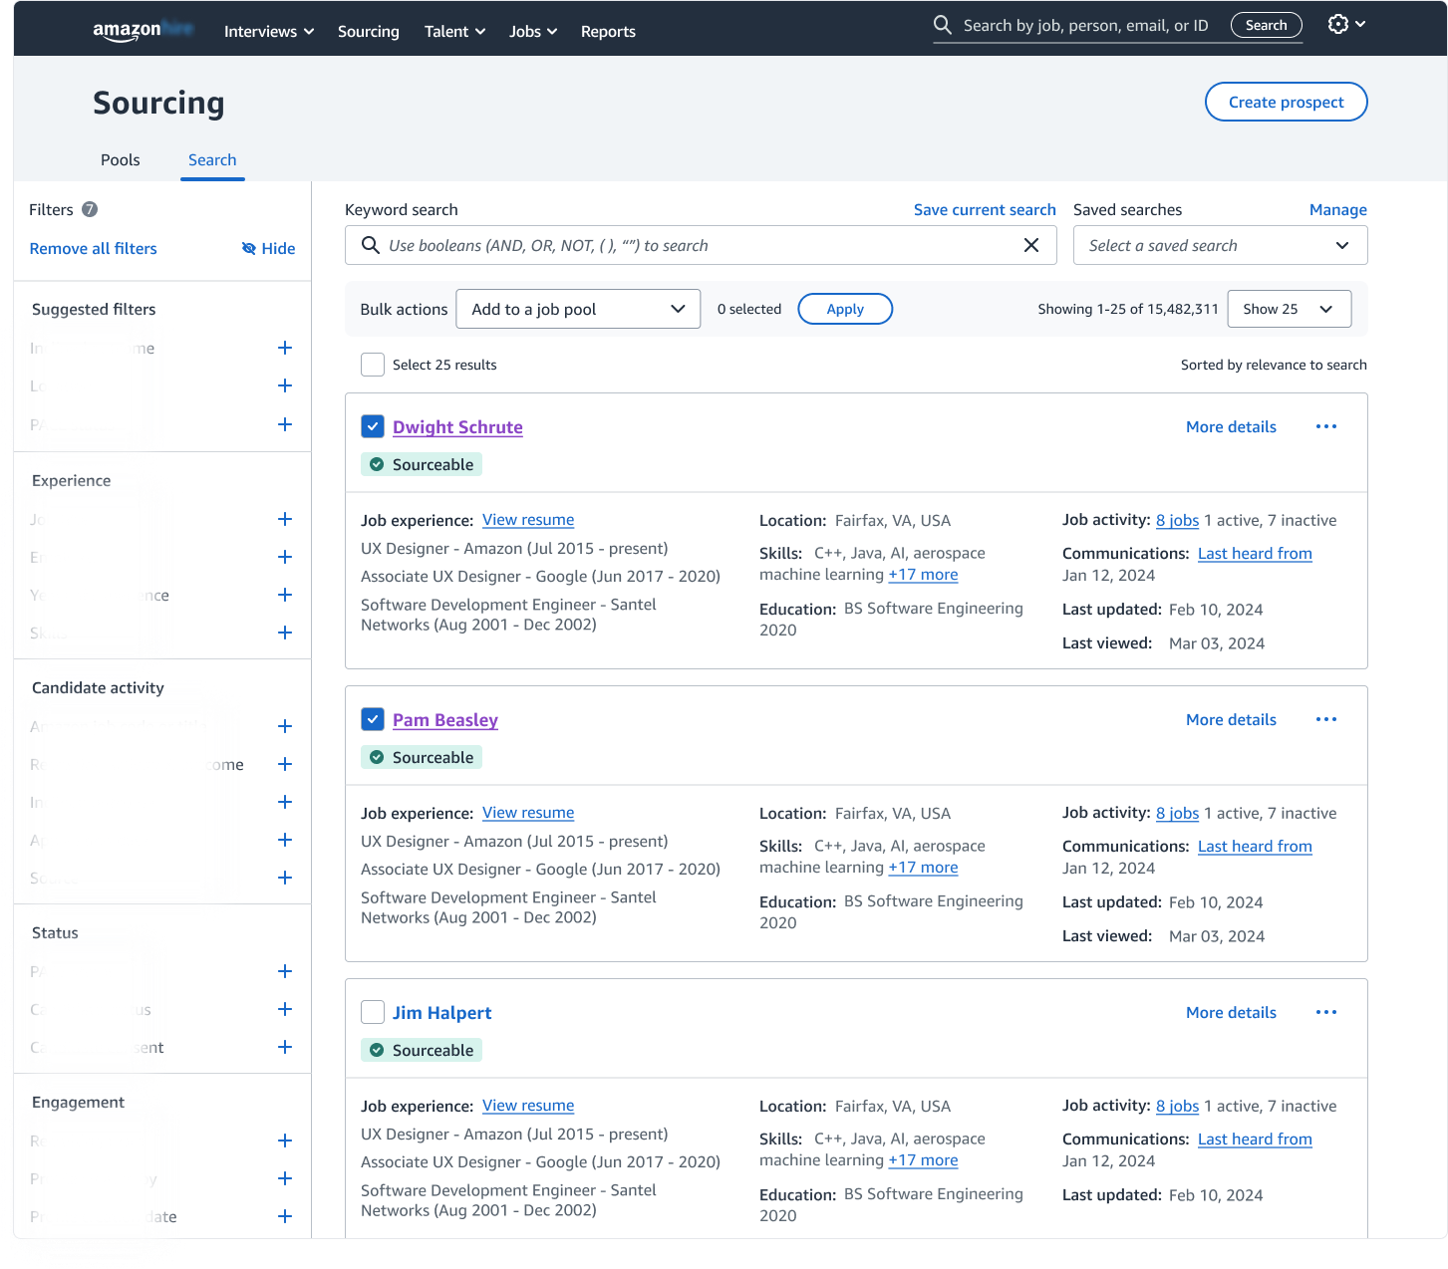
Task: View resume for Dwight Schrute
Action: click(x=528, y=520)
